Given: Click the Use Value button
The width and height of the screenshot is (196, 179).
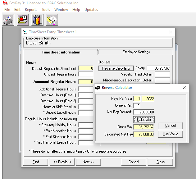Looking at the screenshot, I should [171, 134].
